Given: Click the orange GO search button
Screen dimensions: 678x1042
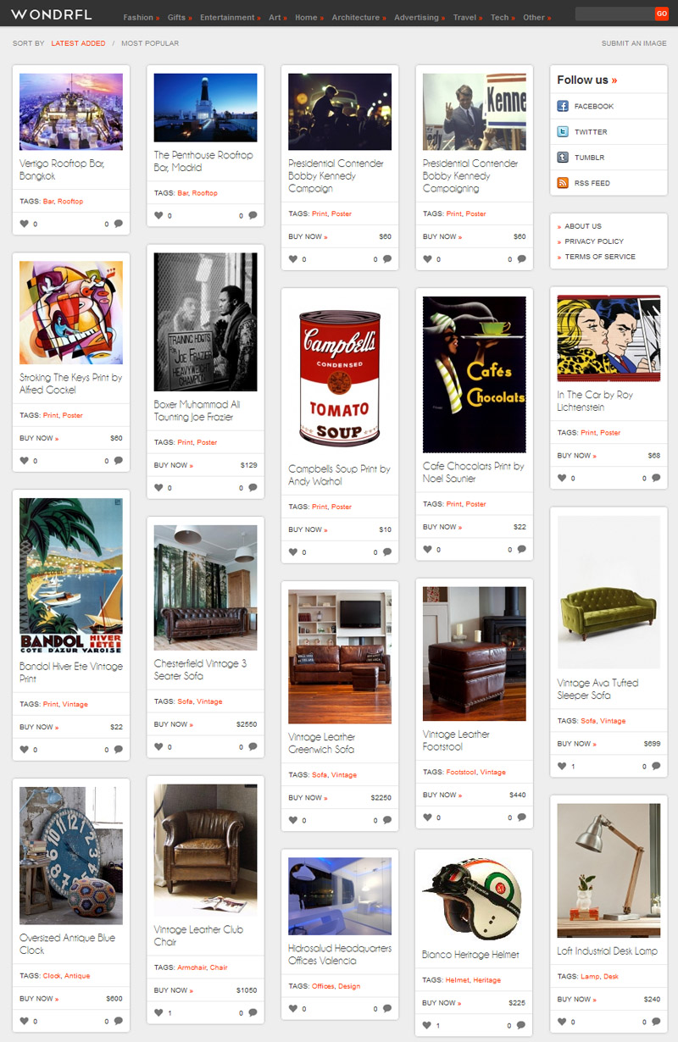Looking at the screenshot, I should click(x=661, y=14).
